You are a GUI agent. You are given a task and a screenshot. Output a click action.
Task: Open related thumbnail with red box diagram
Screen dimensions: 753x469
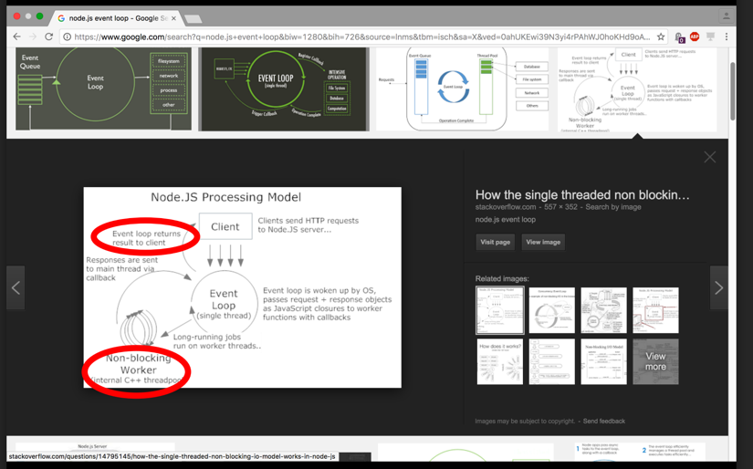[x=655, y=310]
